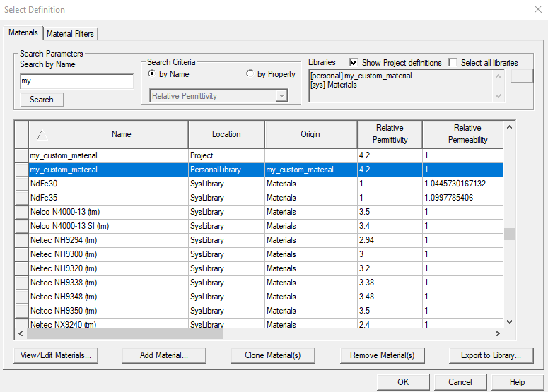Switch to the Material Filters tab

71,33
